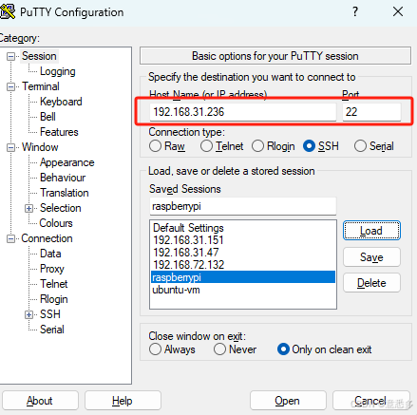The image size is (417, 415).
Task: Click the About button
Action: pyautogui.click(x=40, y=401)
